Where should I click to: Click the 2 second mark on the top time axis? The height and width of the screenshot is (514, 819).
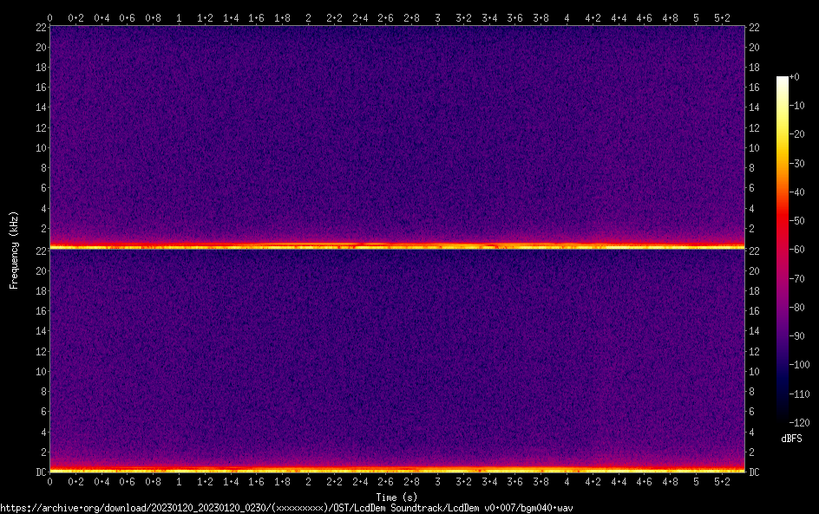(308, 17)
